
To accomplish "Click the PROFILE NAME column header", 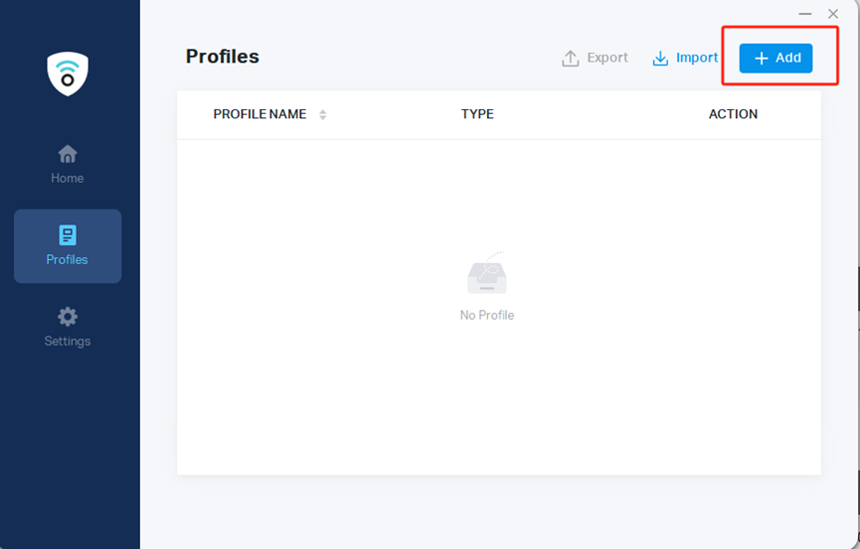I will coord(259,114).
